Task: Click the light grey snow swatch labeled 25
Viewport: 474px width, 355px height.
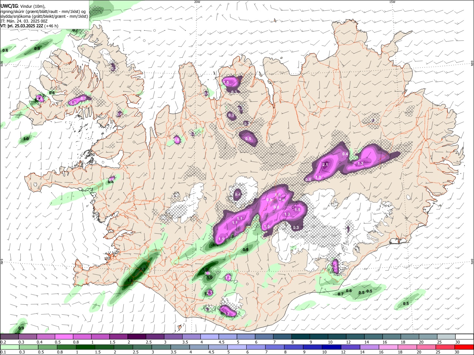Action: pos(446,337)
